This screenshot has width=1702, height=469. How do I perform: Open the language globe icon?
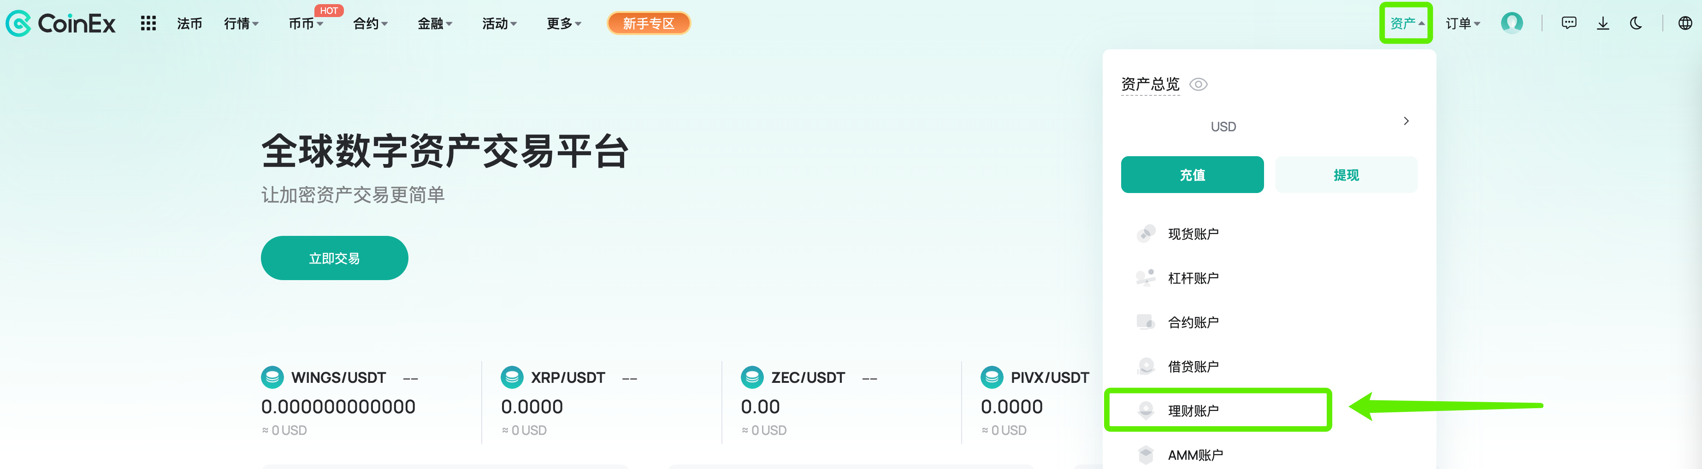[x=1685, y=23]
